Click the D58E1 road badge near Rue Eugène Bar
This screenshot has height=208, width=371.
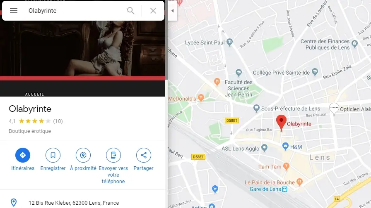[231, 121]
